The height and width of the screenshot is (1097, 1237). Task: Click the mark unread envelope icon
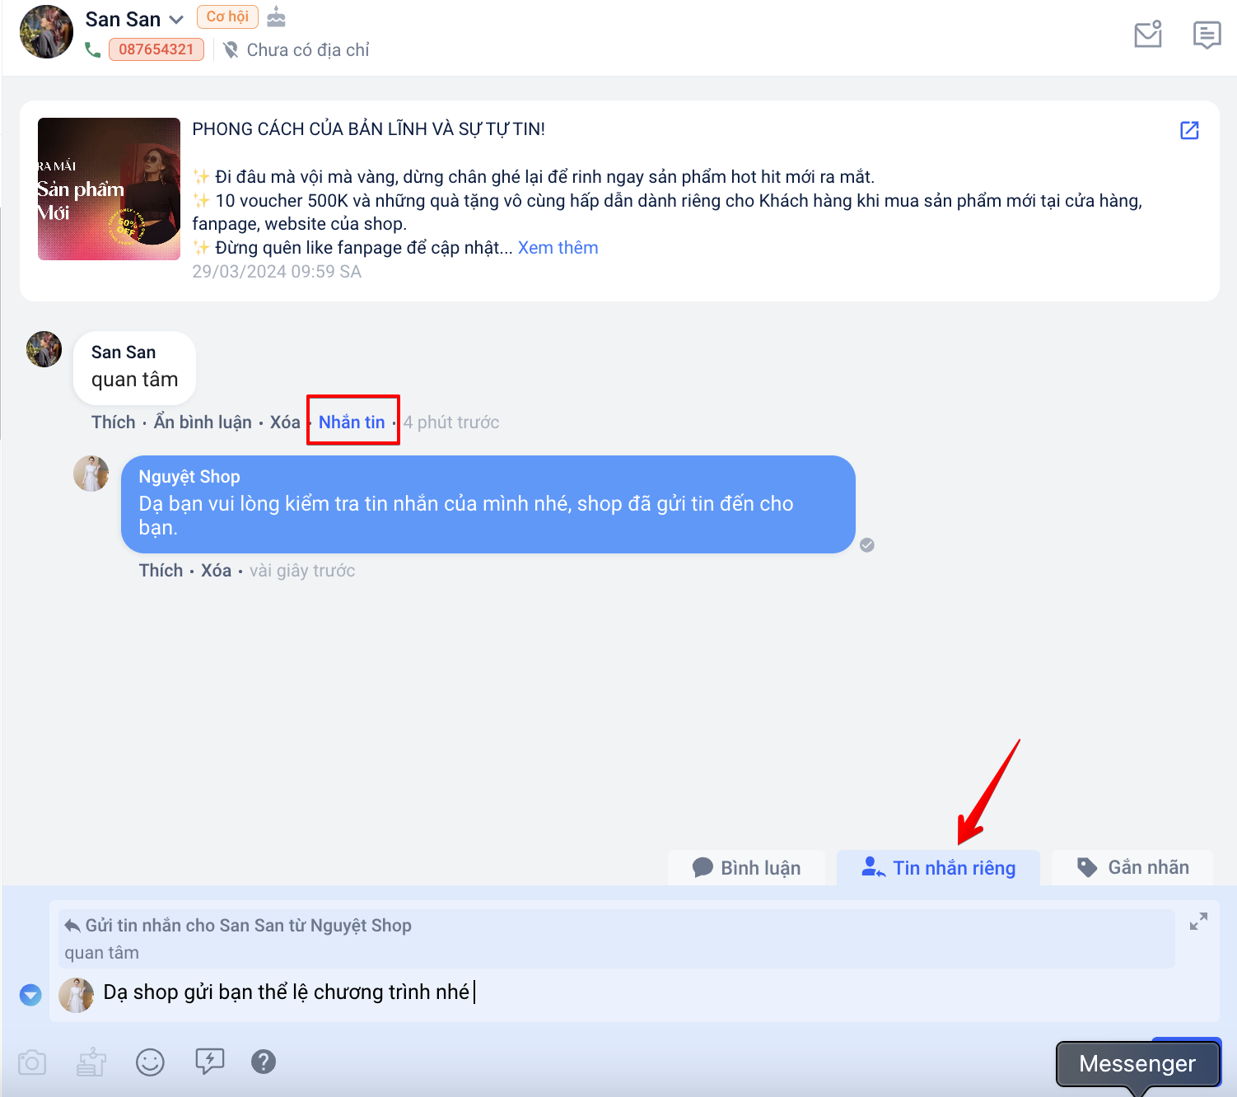pos(1148,35)
